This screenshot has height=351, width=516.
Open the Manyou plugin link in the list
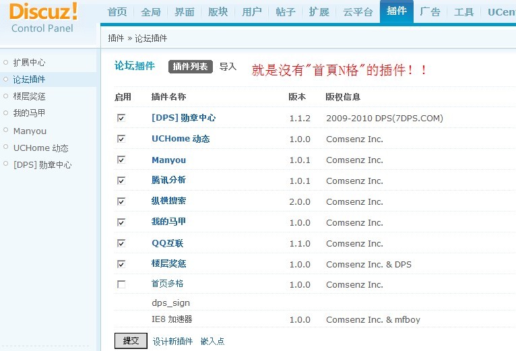[x=169, y=160]
